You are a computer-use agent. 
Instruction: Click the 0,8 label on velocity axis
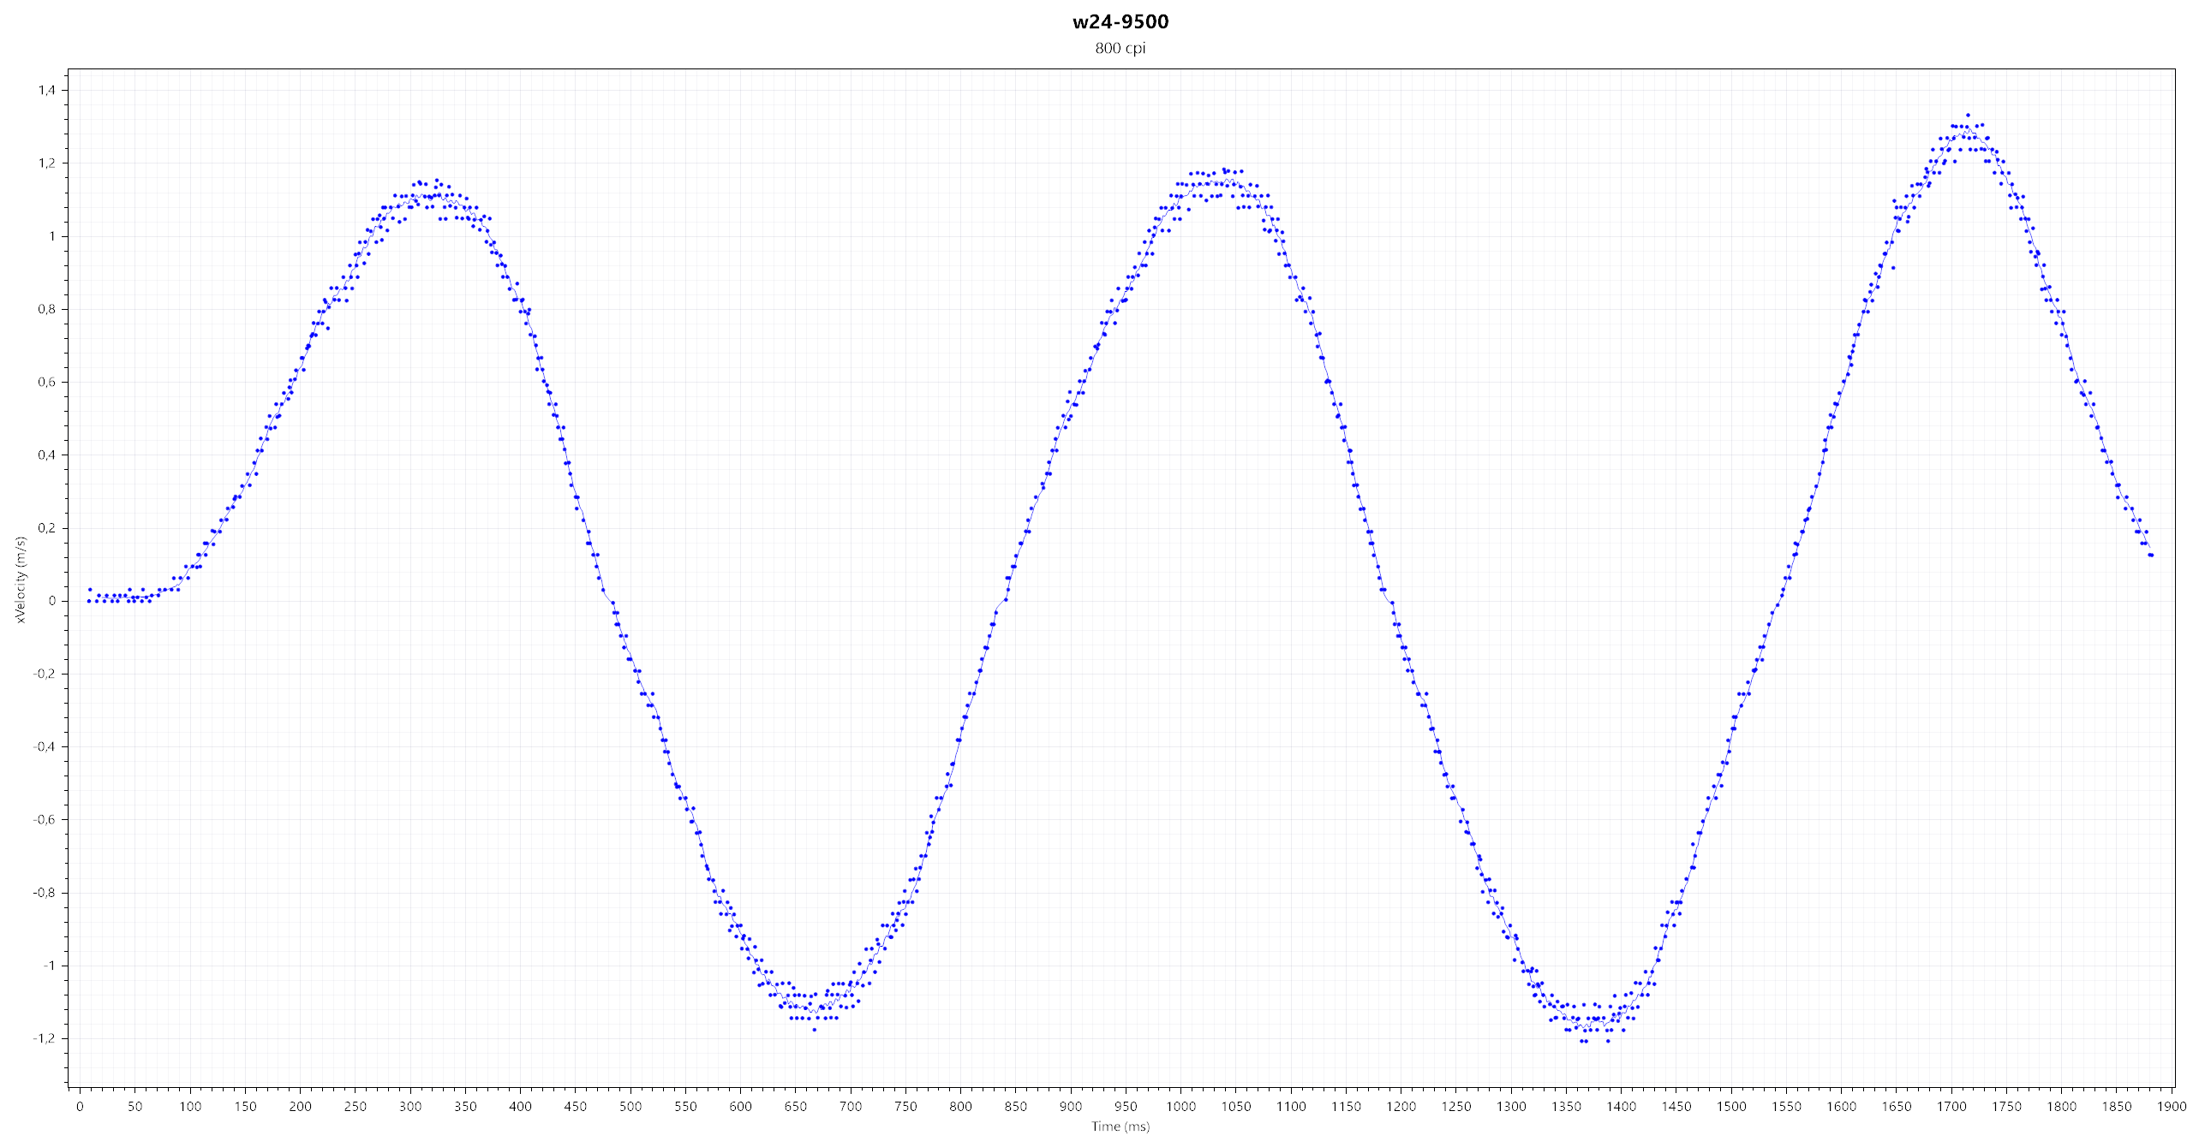click(47, 309)
